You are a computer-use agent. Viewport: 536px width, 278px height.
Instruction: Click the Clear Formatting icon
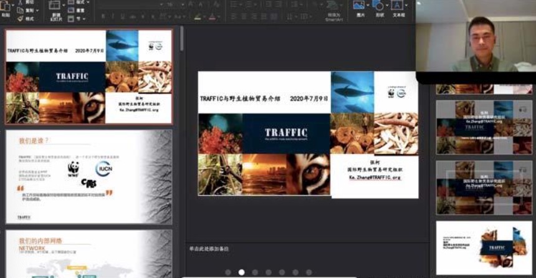click(216, 4)
